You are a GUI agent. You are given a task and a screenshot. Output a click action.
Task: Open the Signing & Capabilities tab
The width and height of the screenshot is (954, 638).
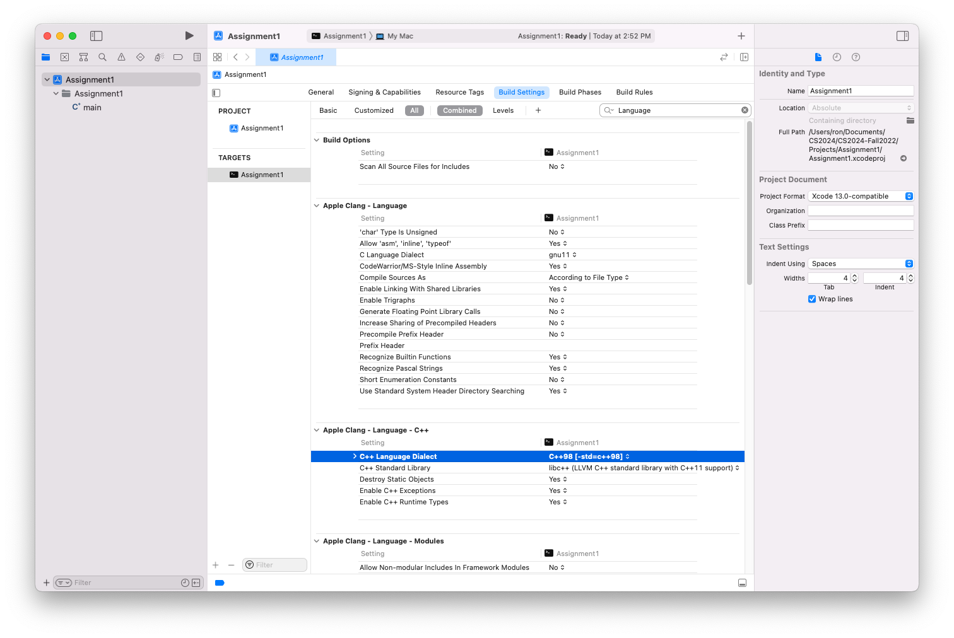point(384,92)
